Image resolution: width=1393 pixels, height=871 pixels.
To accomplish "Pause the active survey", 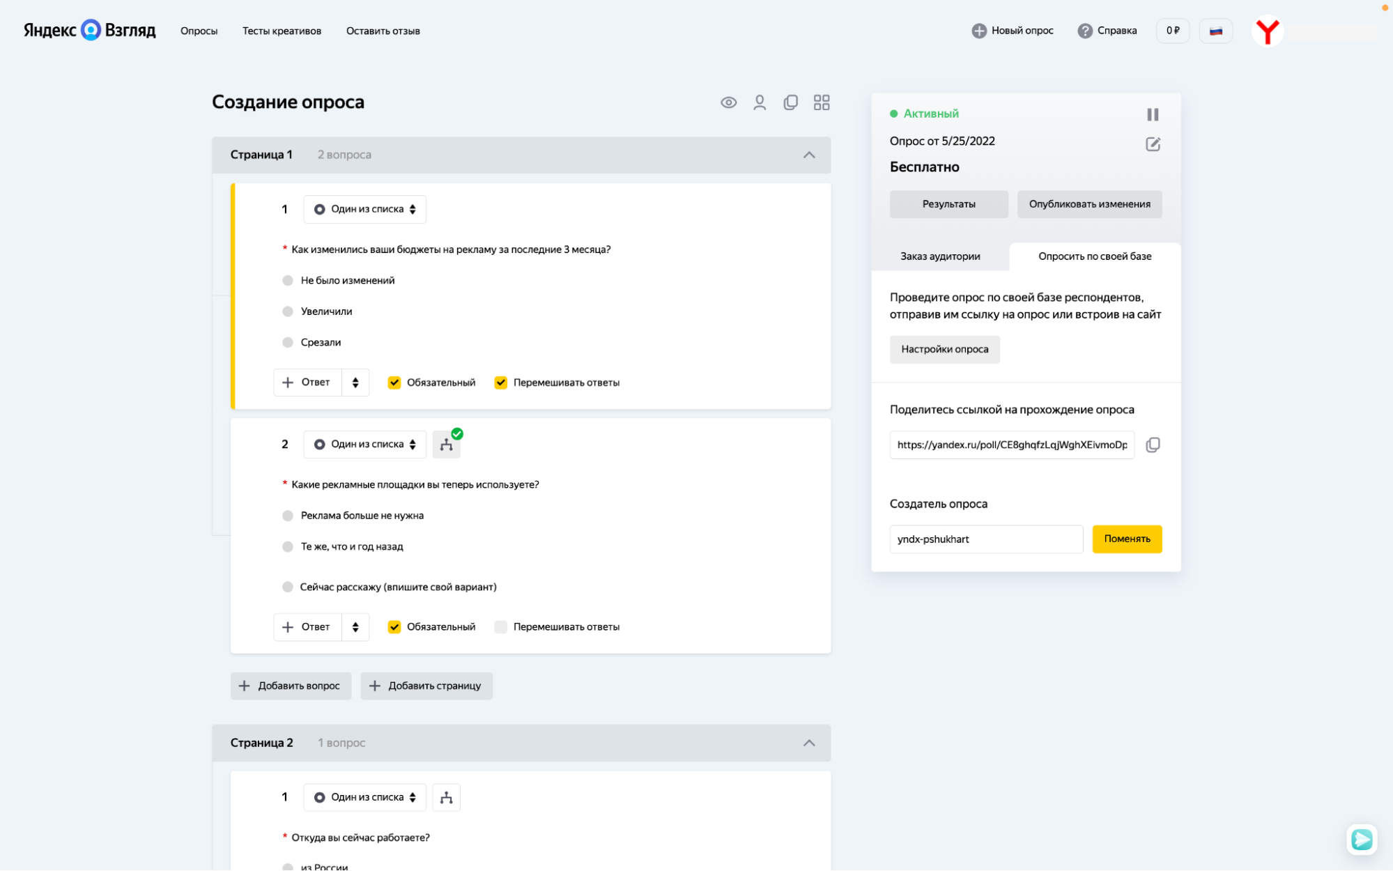I will click(1153, 114).
